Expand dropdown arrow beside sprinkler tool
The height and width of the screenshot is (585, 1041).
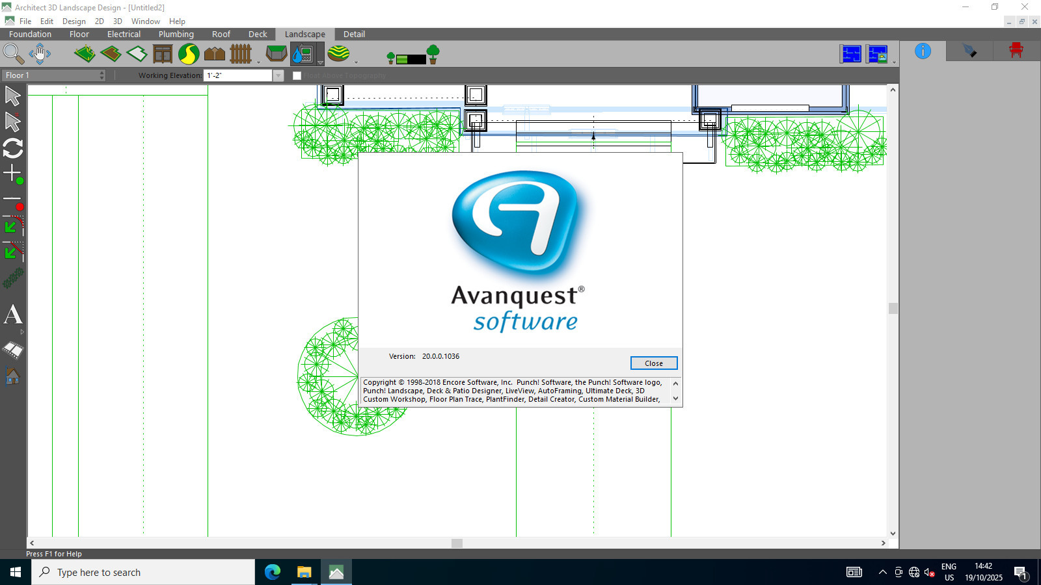(x=320, y=62)
